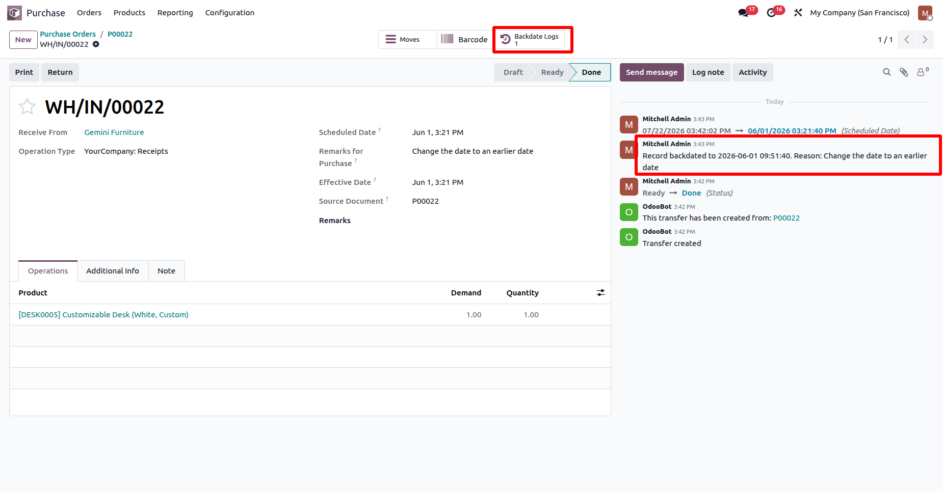Click Send message in chatter
This screenshot has height=492, width=943.
click(x=651, y=72)
